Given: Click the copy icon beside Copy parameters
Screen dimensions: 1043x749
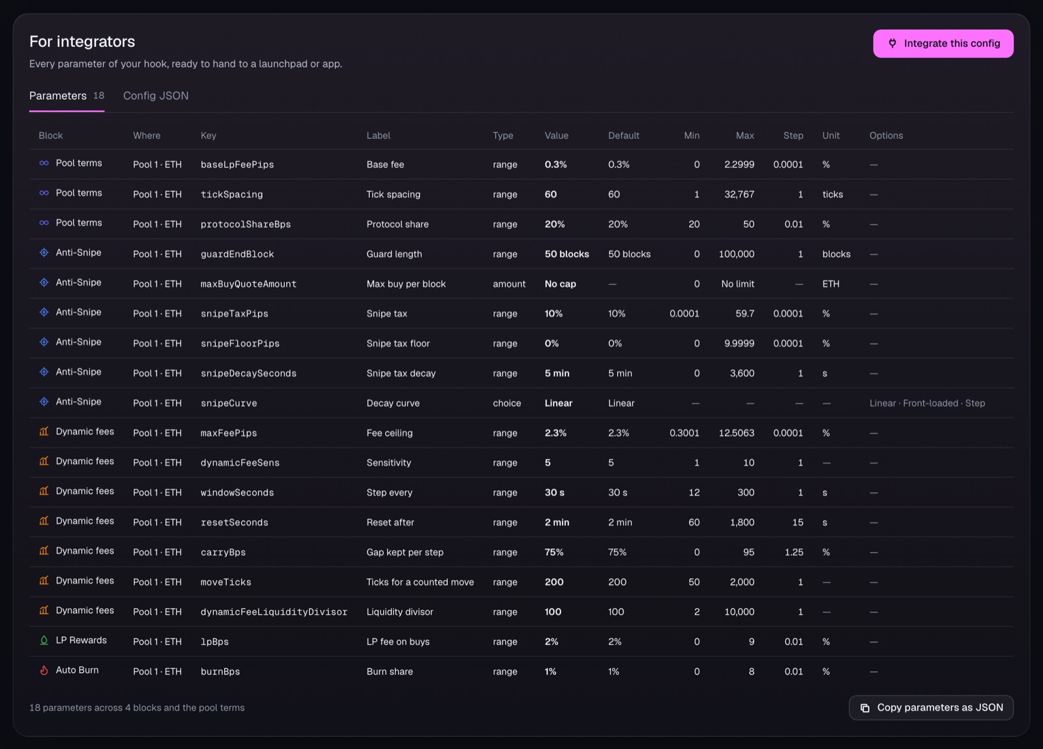Looking at the screenshot, I should [x=865, y=708].
